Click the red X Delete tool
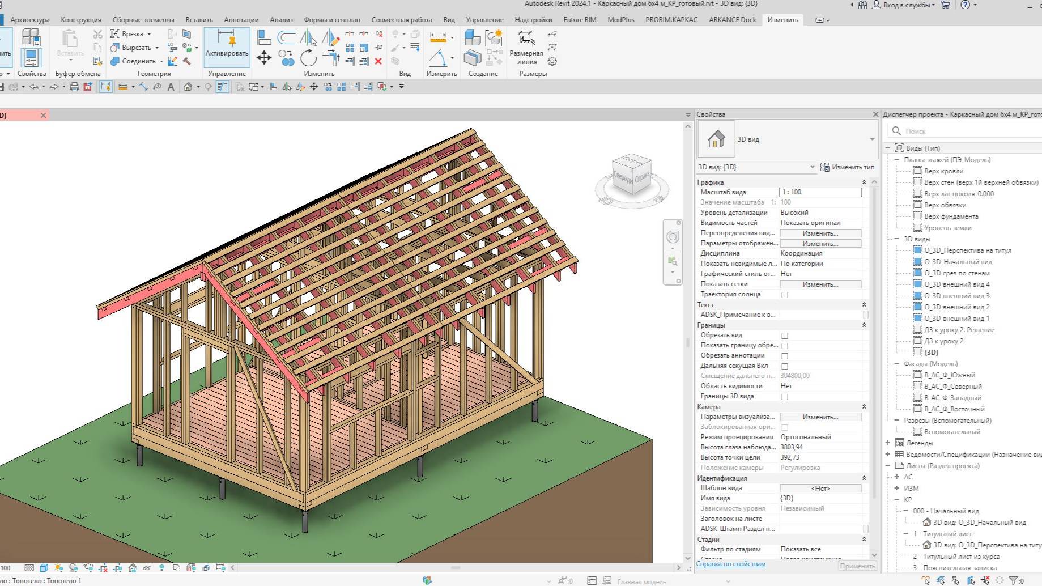This screenshot has width=1042, height=586. [x=378, y=61]
